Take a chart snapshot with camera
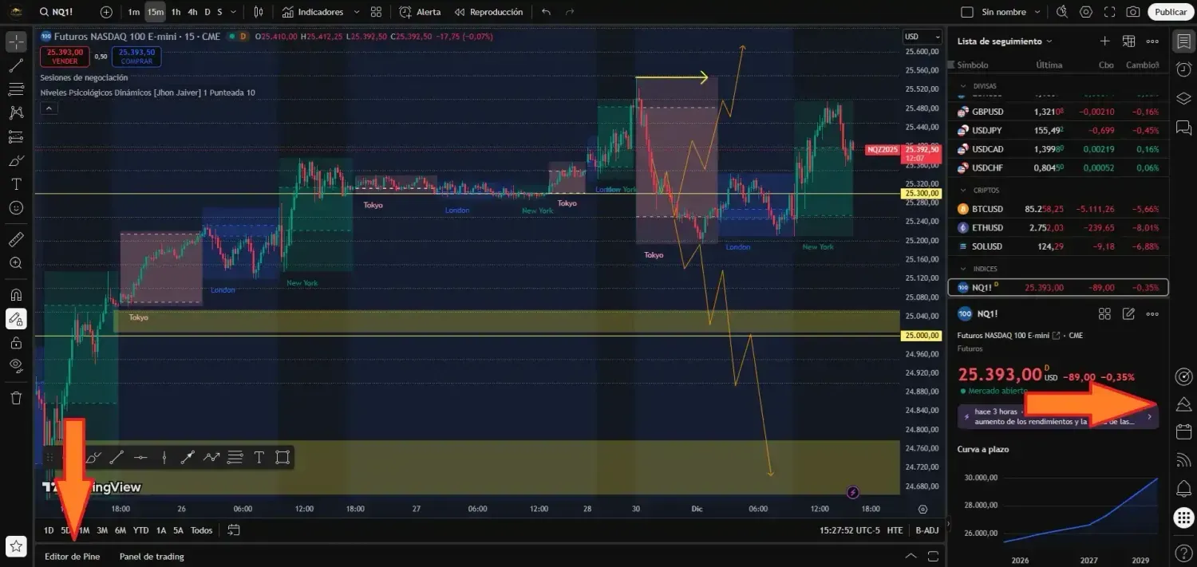The image size is (1197, 567). click(1132, 12)
